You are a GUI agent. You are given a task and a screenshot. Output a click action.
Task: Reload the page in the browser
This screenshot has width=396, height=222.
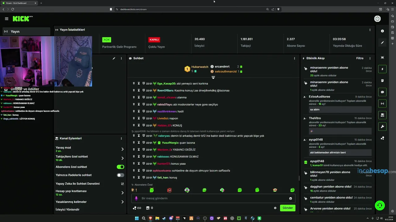(13, 9)
